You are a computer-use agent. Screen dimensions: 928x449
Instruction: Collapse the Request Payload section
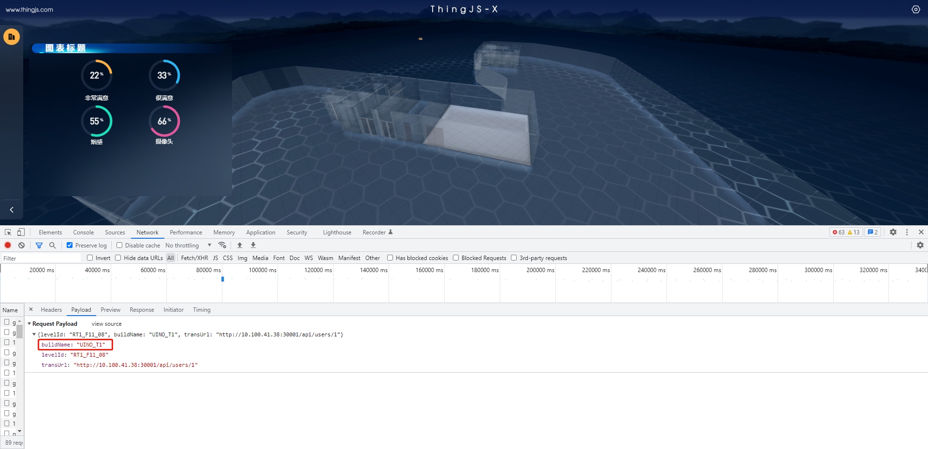pyautogui.click(x=29, y=324)
